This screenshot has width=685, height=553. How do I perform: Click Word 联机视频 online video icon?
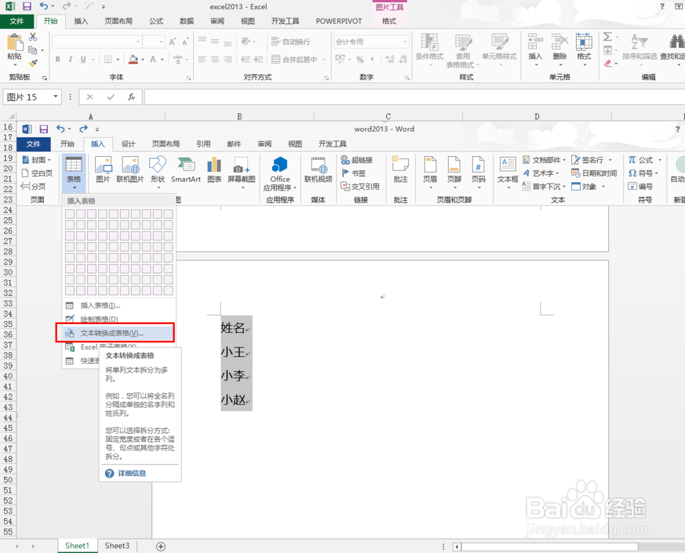point(318,165)
